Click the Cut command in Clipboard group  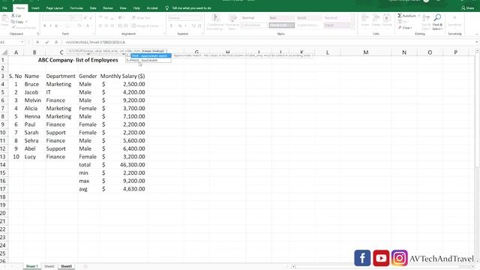(16, 16)
